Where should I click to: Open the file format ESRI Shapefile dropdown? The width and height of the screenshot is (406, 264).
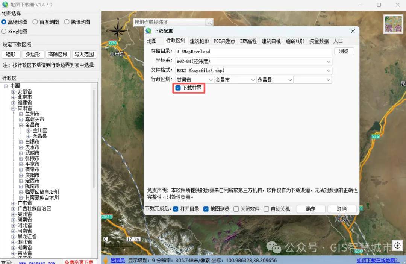(x=329, y=71)
